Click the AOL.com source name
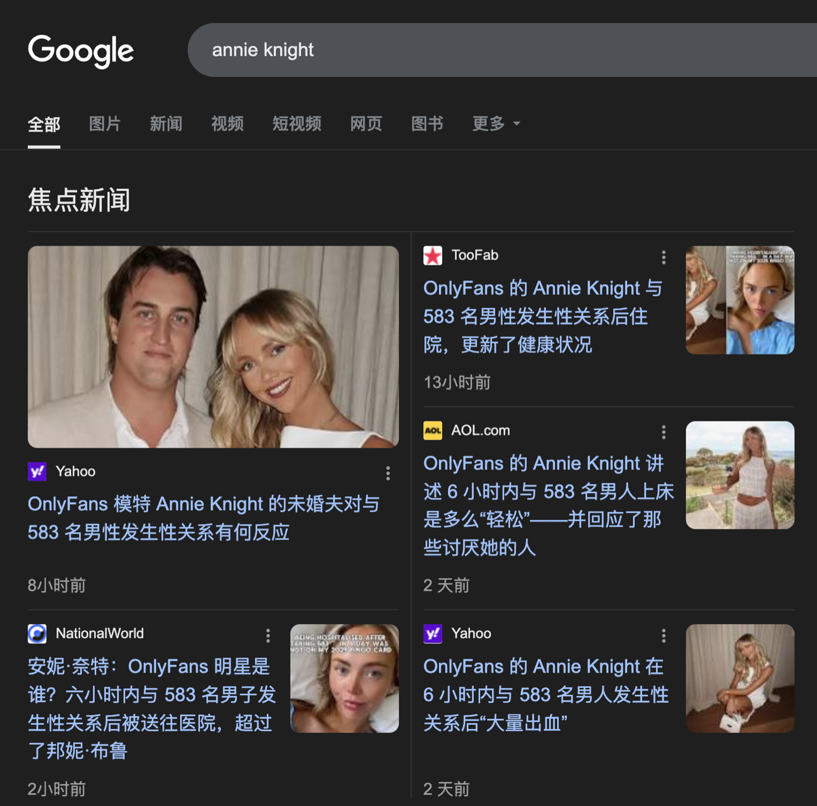 click(480, 431)
